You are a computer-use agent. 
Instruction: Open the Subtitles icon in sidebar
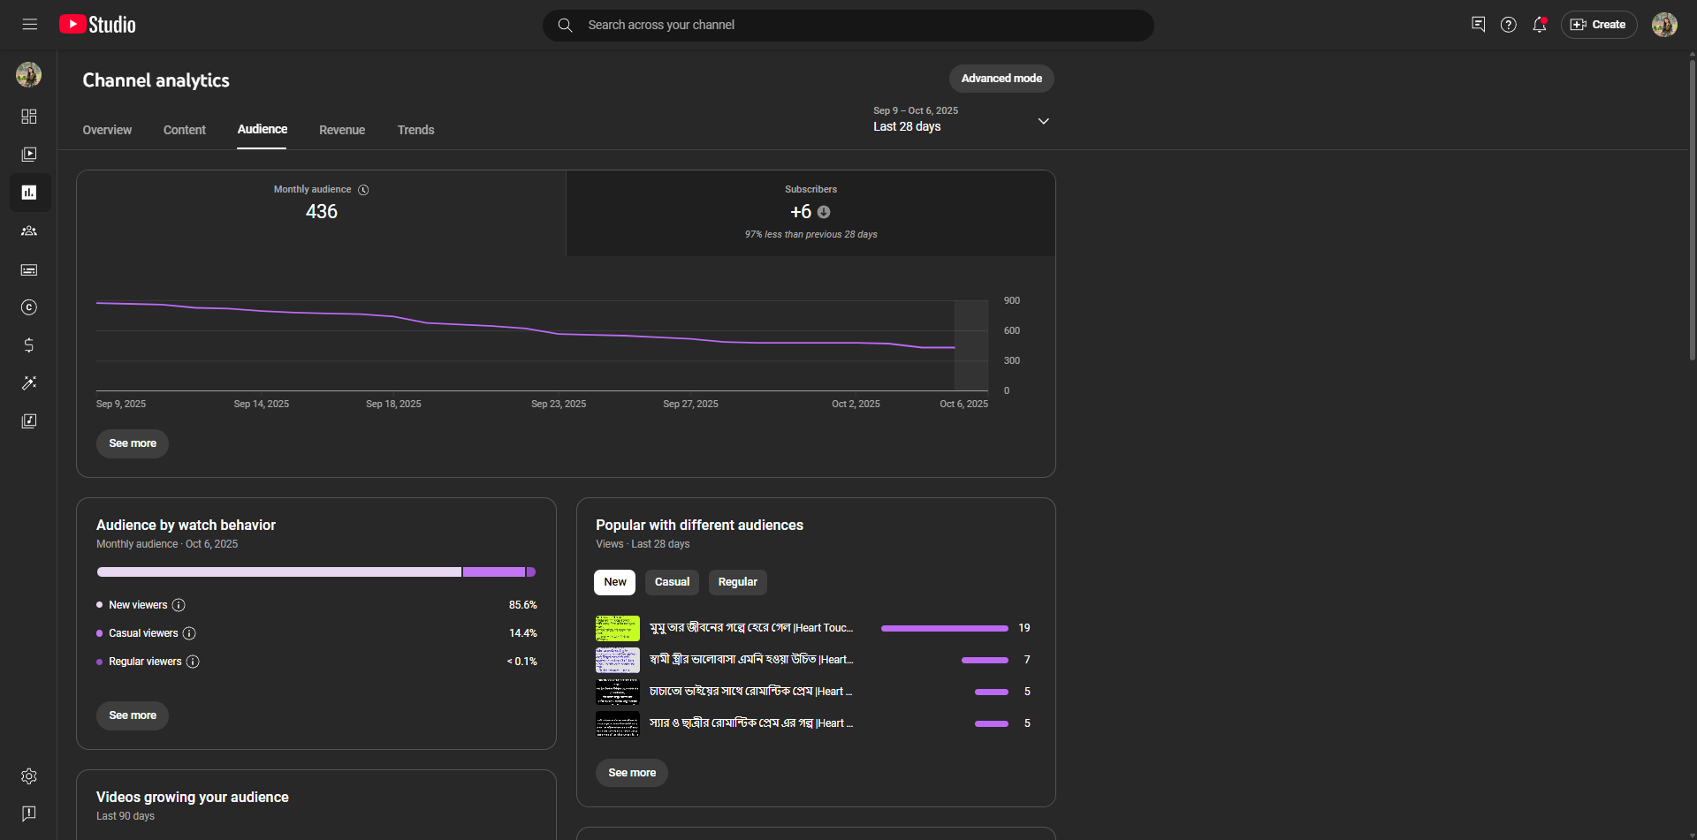coord(29,269)
